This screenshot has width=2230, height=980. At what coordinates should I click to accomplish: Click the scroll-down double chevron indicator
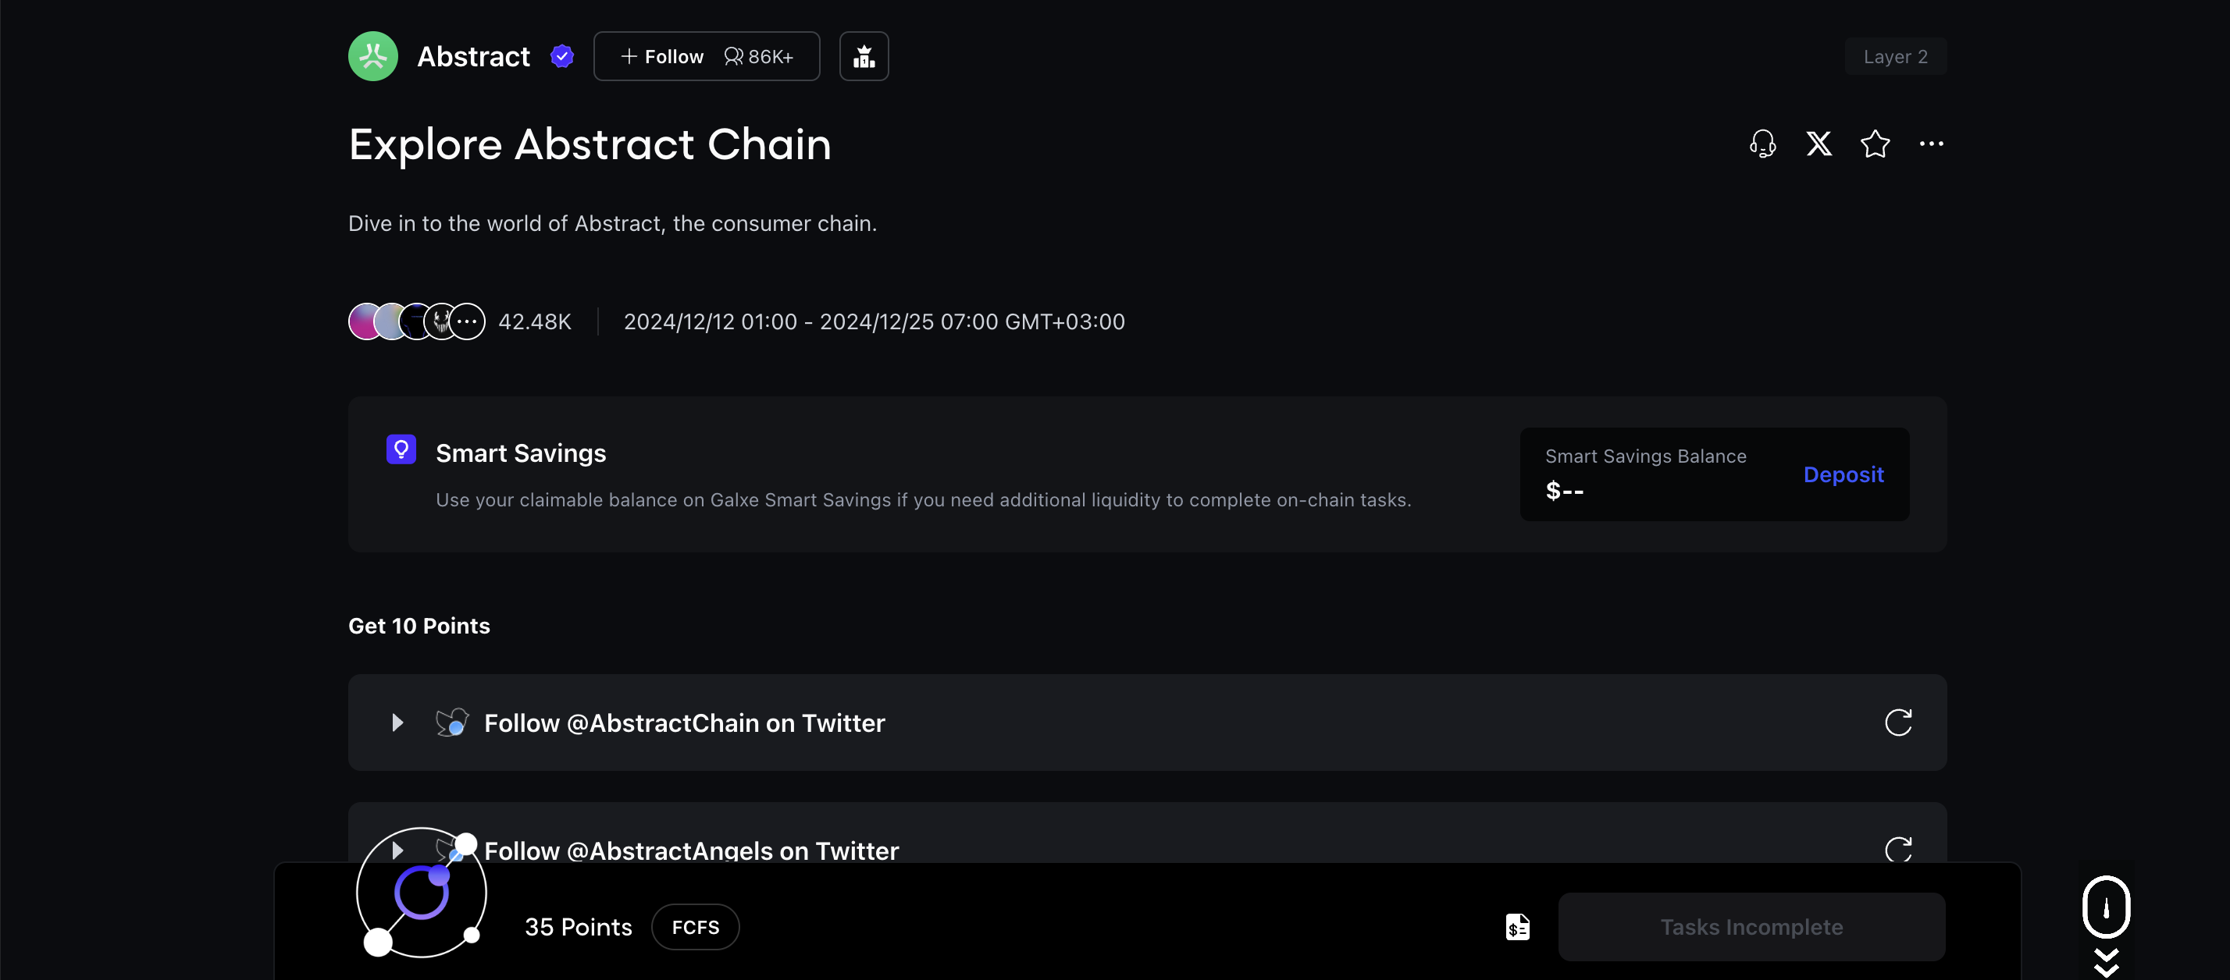[2105, 962]
